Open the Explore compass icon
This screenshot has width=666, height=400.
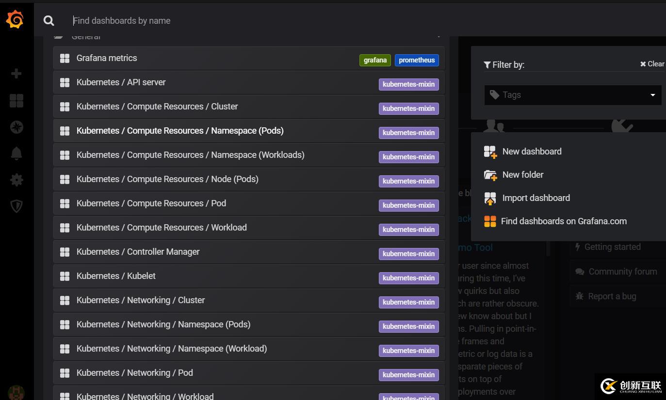click(16, 127)
